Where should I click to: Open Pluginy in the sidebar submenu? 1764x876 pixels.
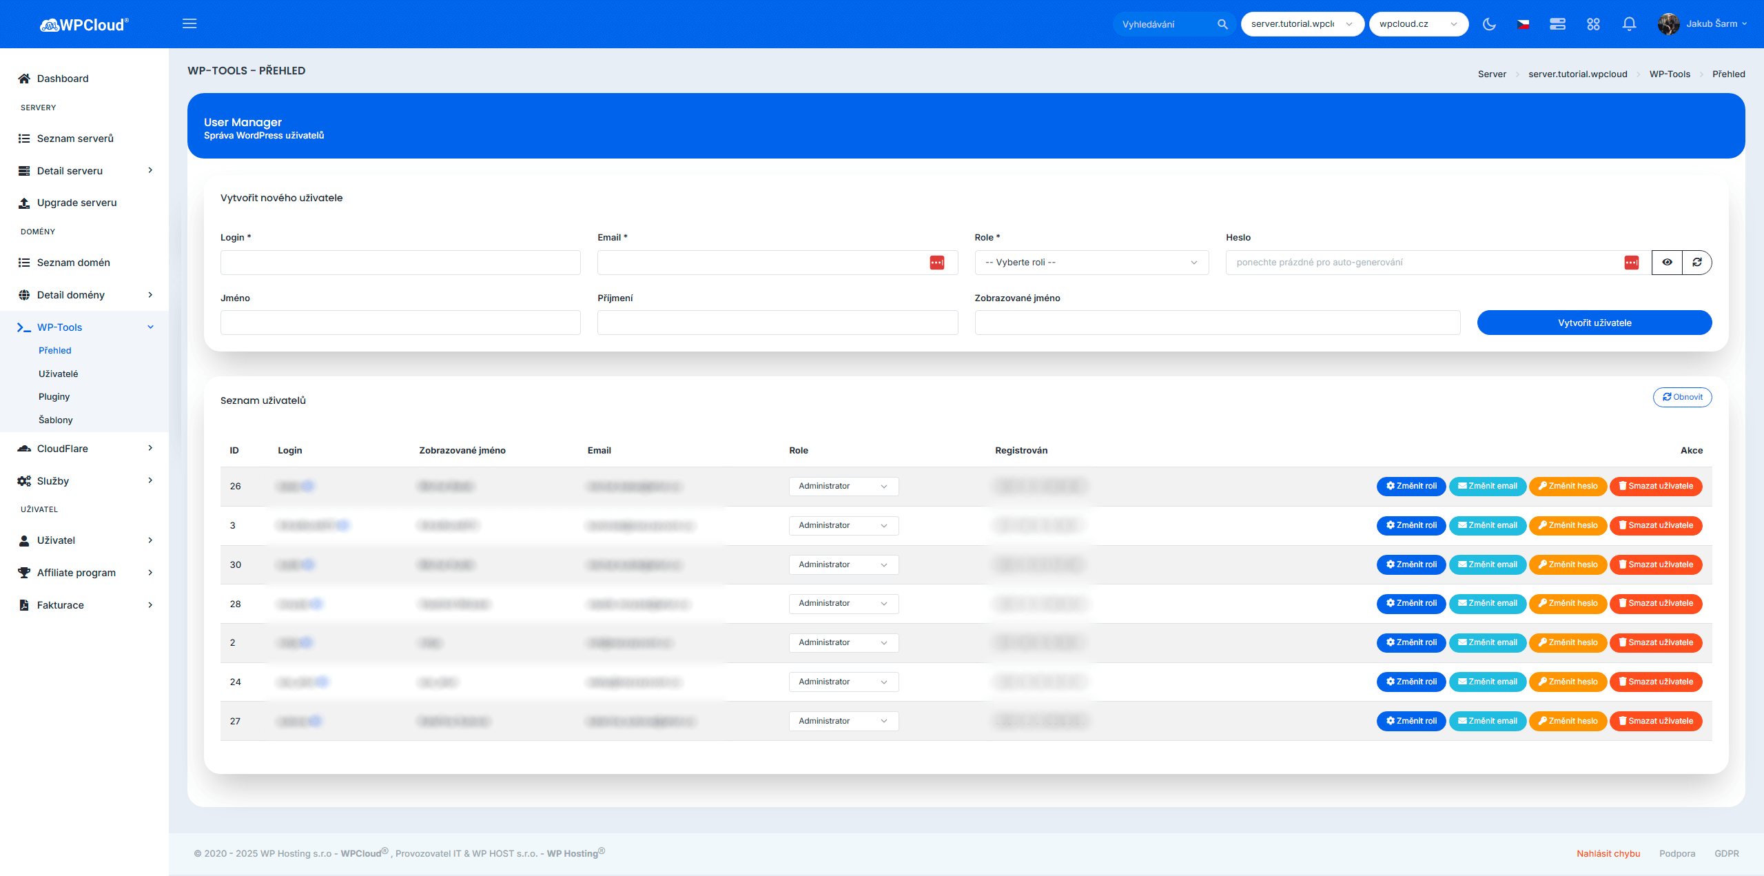(x=54, y=396)
